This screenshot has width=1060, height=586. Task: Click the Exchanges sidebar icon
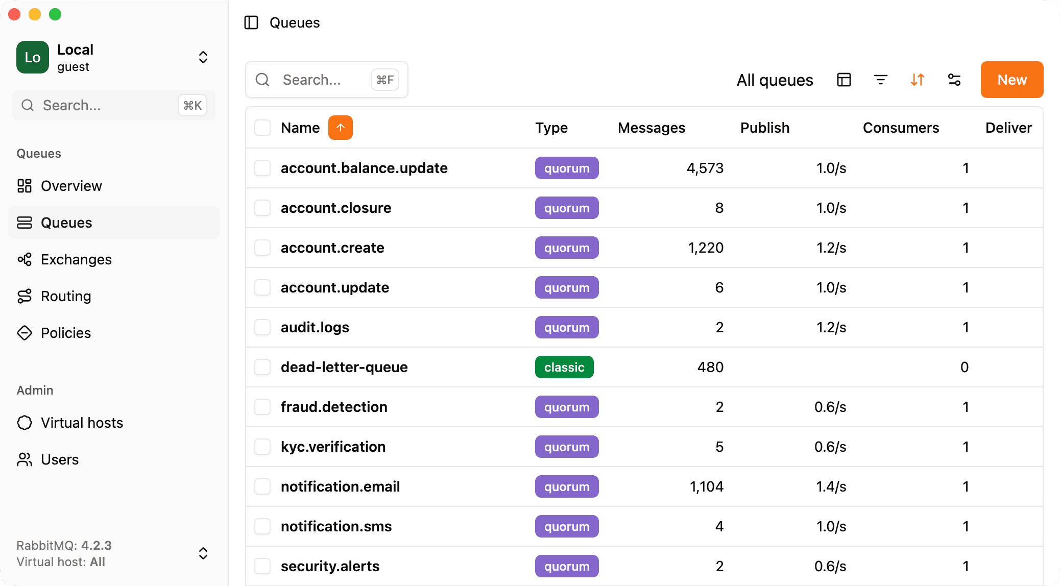[25, 259]
